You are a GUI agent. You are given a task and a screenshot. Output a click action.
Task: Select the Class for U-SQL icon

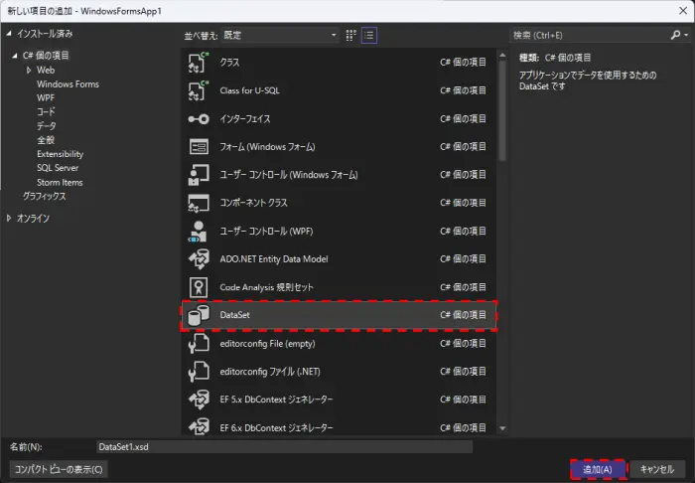pyautogui.click(x=197, y=90)
